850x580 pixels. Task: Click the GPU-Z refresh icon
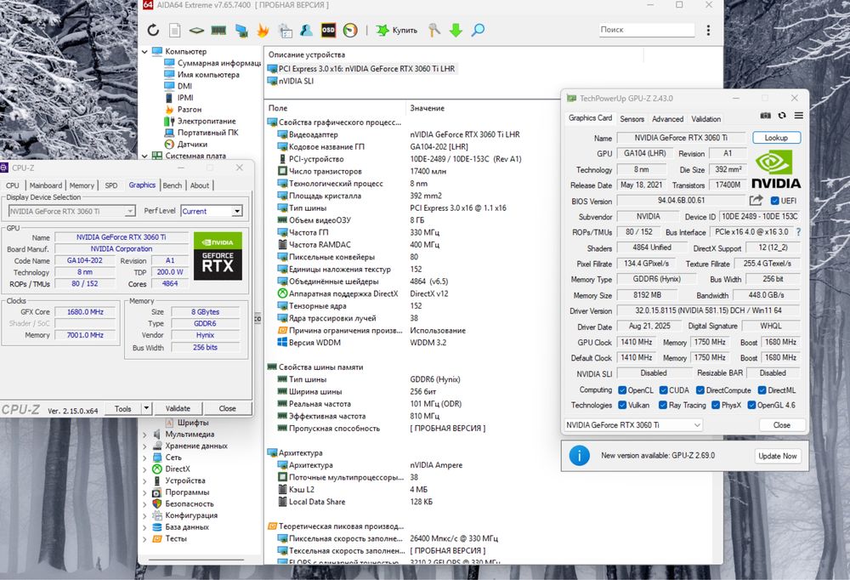pyautogui.click(x=782, y=116)
